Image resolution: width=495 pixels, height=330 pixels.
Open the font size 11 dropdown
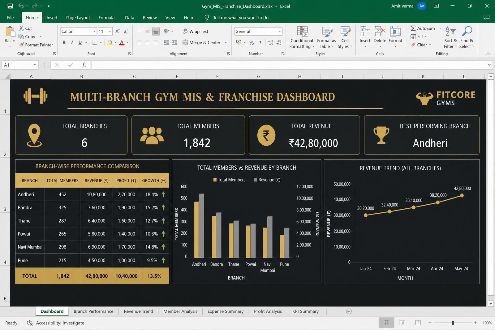110,31
